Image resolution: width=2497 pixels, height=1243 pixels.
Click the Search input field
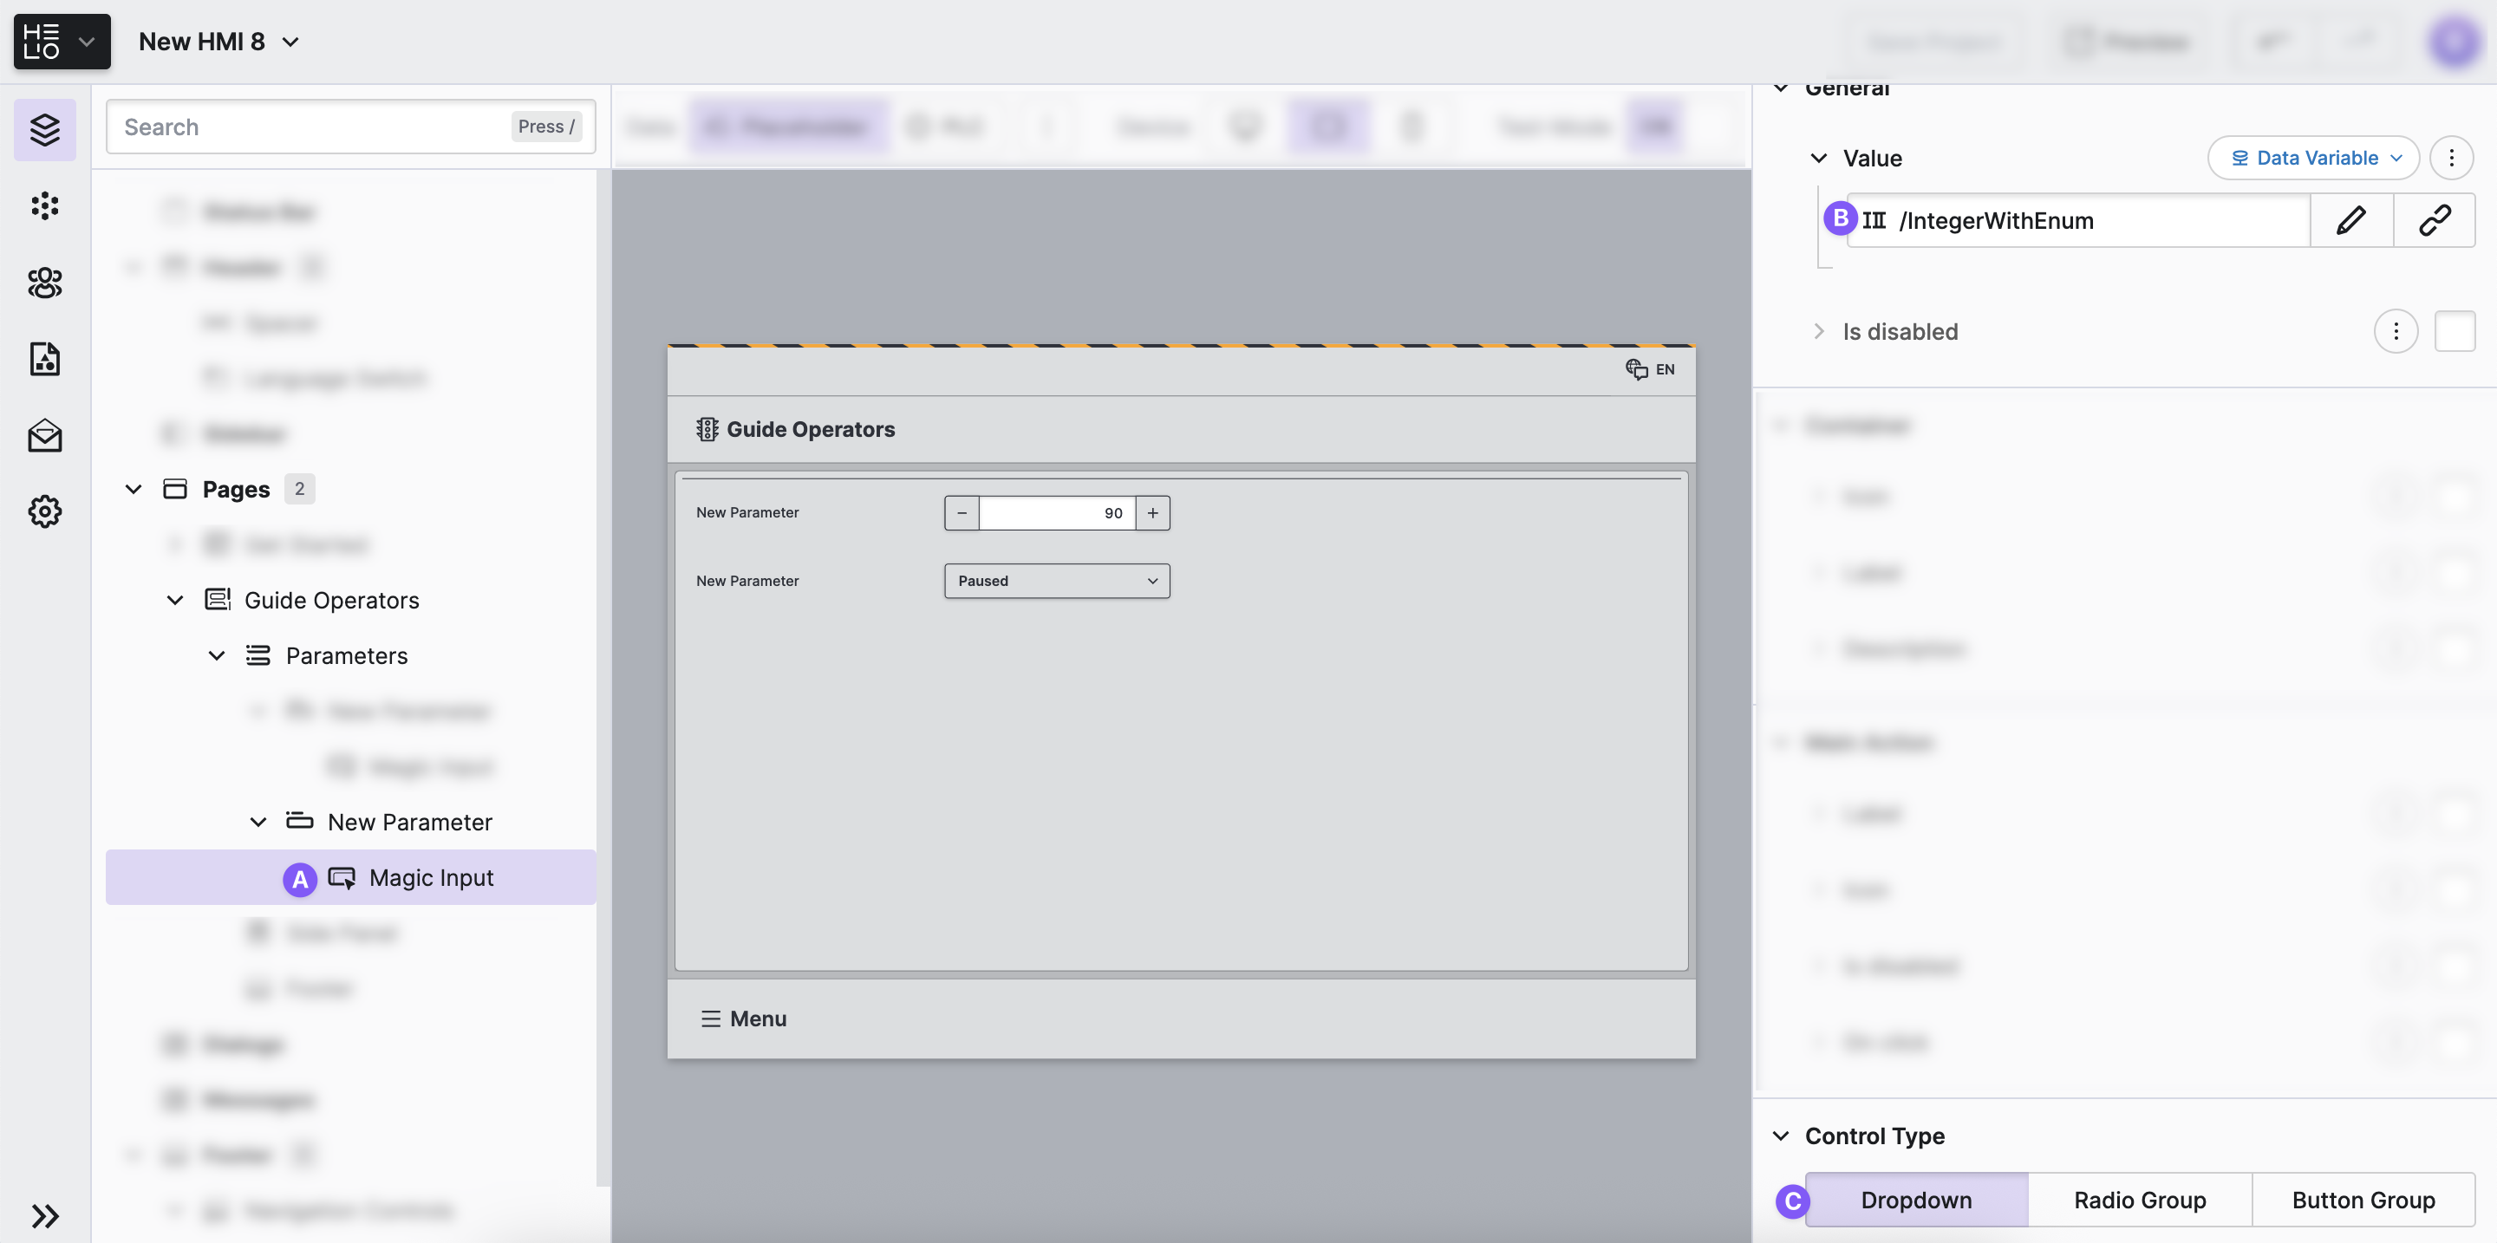pos(310,127)
